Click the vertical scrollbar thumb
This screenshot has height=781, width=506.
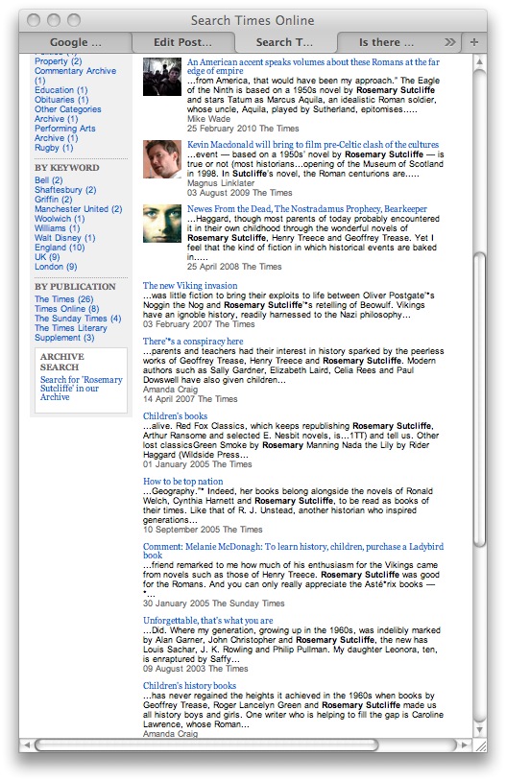point(479,399)
